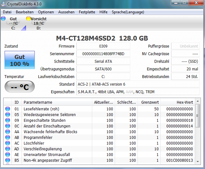The height and width of the screenshot is (169, 205).
Task: Select the Unerwarteter Stromausfall row text
Action: click(x=47, y=154)
